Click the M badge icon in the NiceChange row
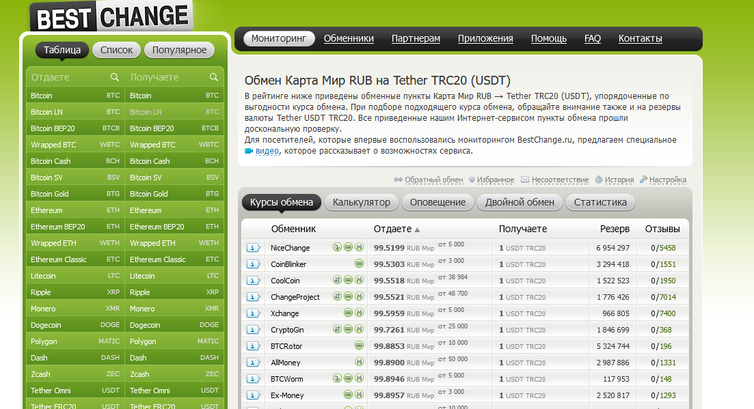Image resolution: width=754 pixels, height=409 pixels. (359, 247)
